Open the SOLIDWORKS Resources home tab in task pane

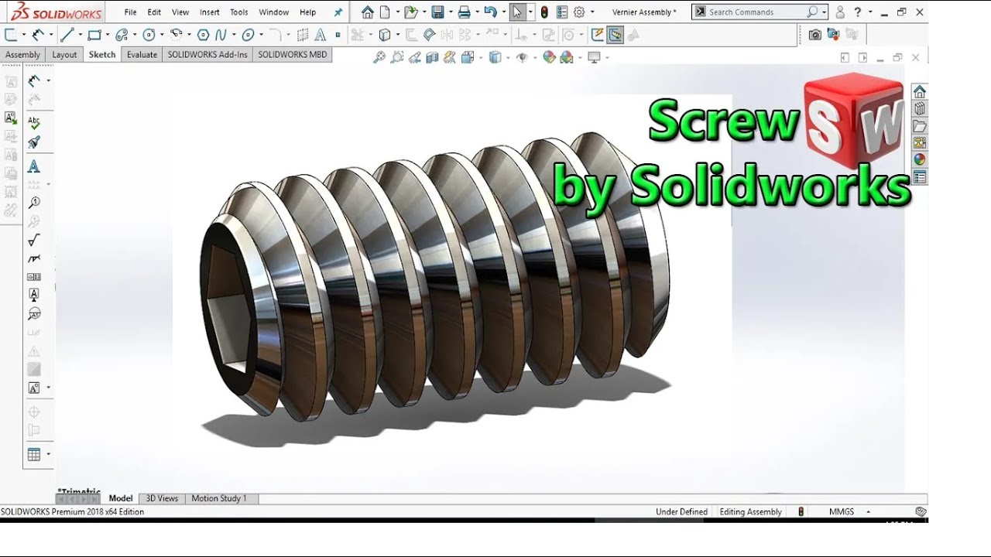[x=920, y=92]
